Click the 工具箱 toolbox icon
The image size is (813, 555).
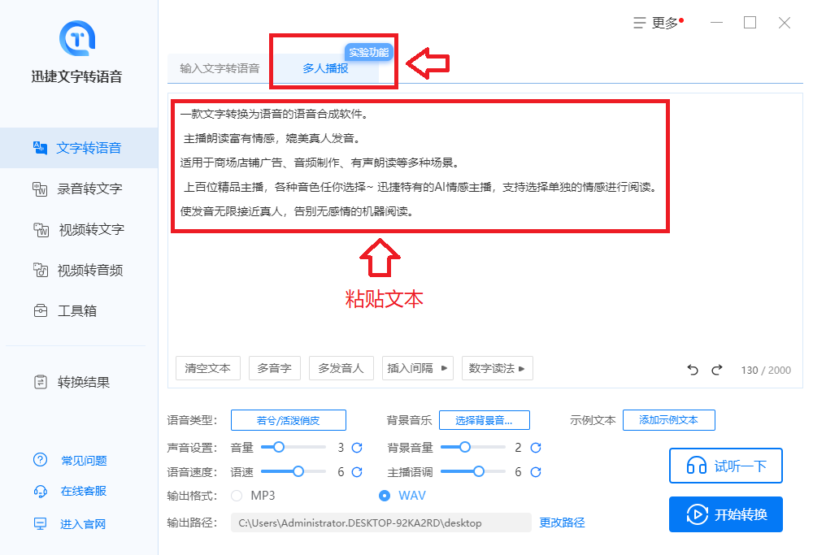[x=41, y=311]
